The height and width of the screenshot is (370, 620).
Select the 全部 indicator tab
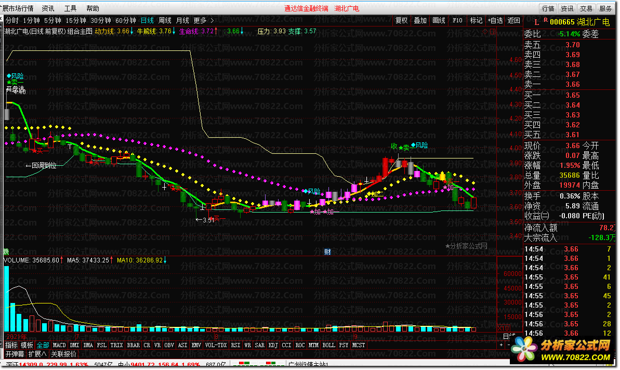(x=43, y=345)
